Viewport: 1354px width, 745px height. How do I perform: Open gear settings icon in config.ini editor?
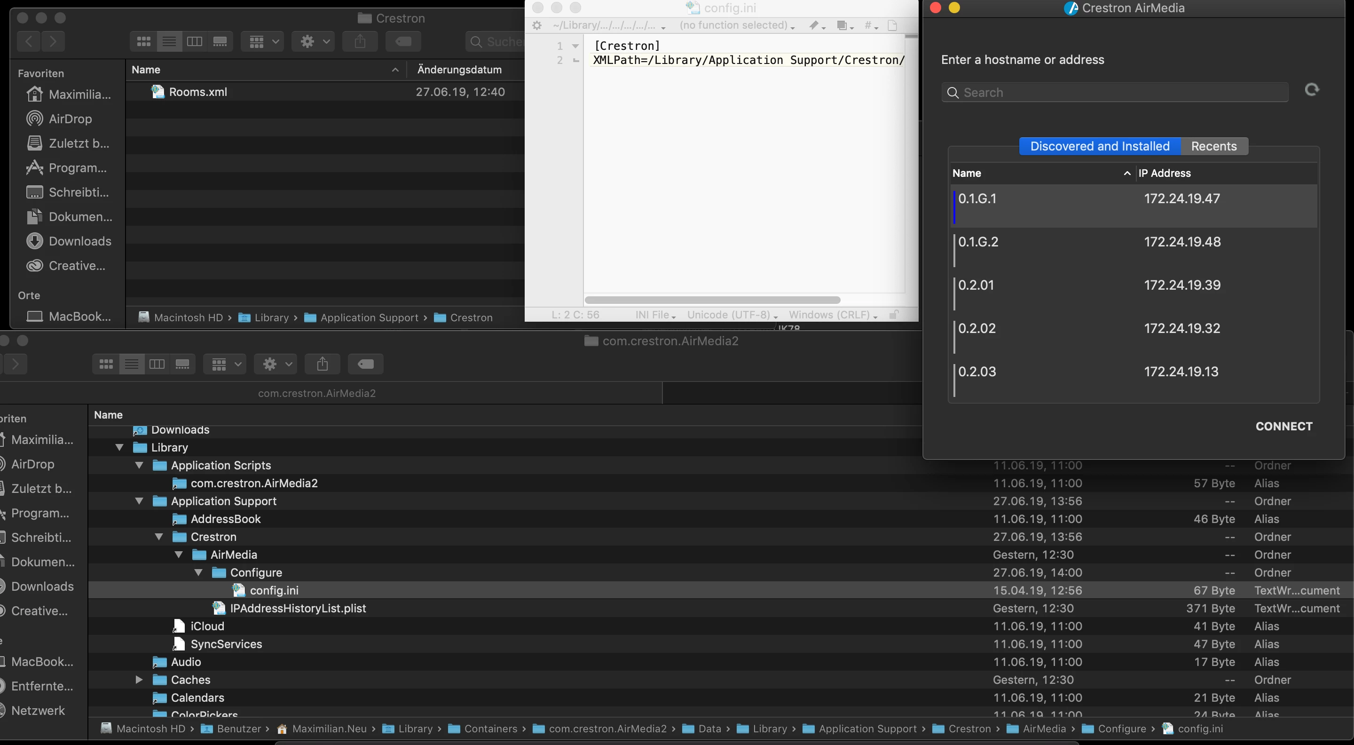536,25
